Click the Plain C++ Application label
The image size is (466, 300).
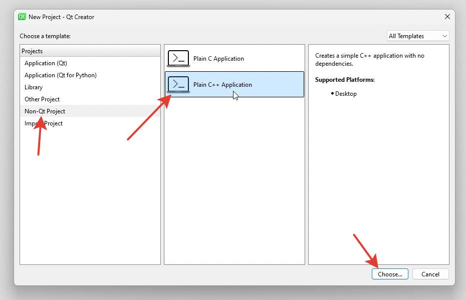[x=222, y=84]
